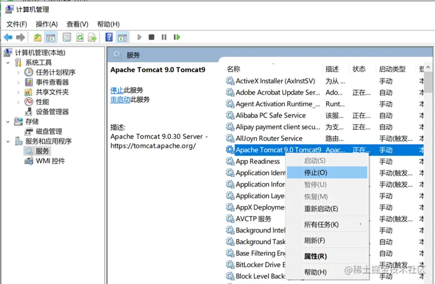Choose 属性(R) in the context menu

click(327, 256)
